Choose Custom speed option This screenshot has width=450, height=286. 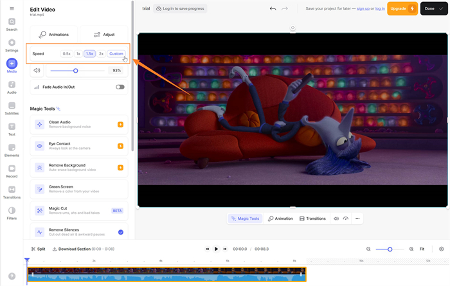click(x=116, y=54)
